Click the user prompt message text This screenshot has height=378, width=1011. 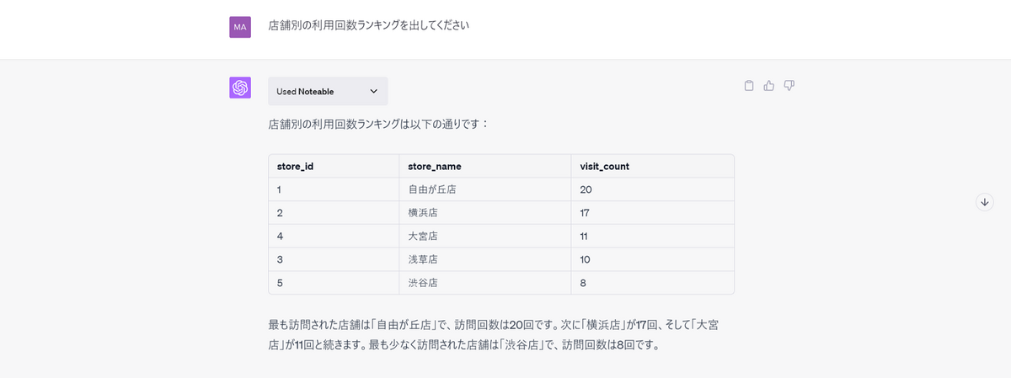(368, 25)
